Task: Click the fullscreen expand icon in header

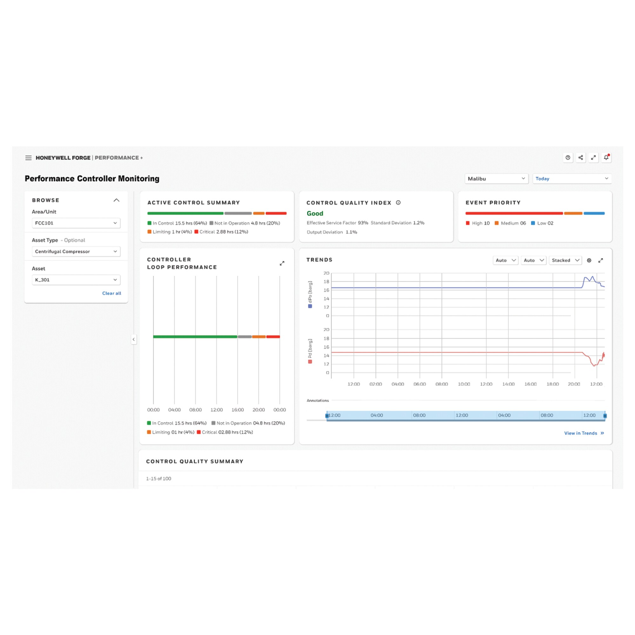Action: point(593,158)
